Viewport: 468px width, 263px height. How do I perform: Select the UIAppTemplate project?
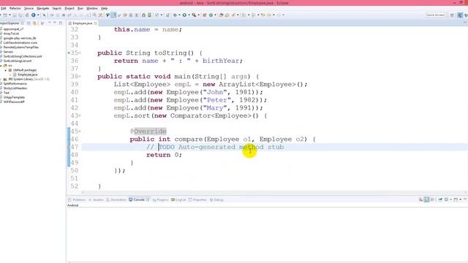click(x=14, y=97)
